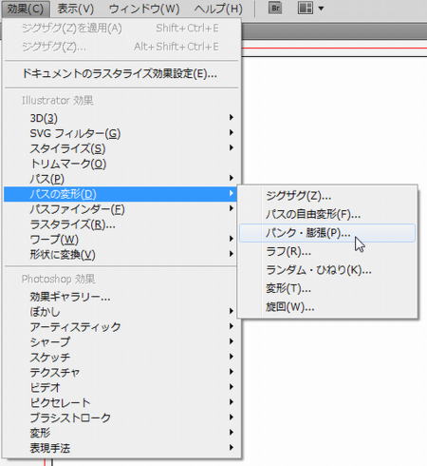Expand the ぼかし submenu
The height and width of the screenshot is (466, 427).
pos(121,312)
